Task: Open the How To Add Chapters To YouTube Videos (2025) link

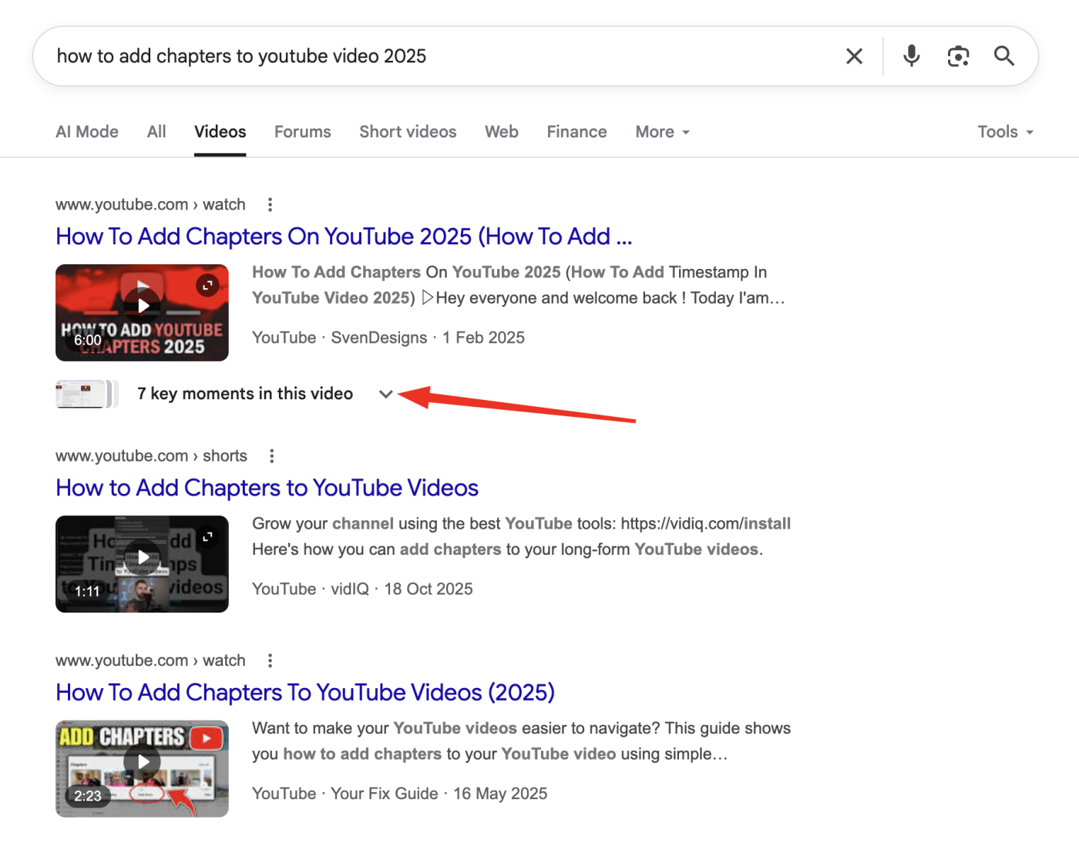Action: point(304,693)
